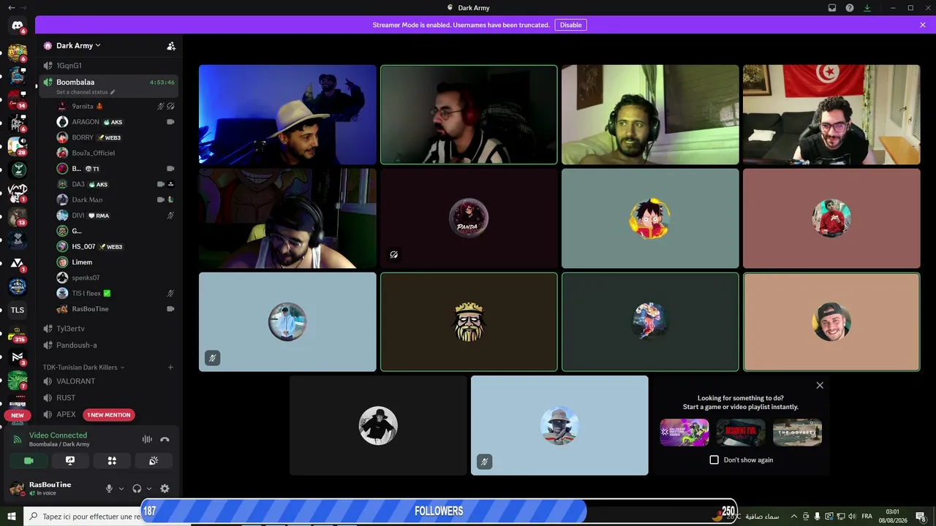
Task: Start an activity
Action: (112, 461)
